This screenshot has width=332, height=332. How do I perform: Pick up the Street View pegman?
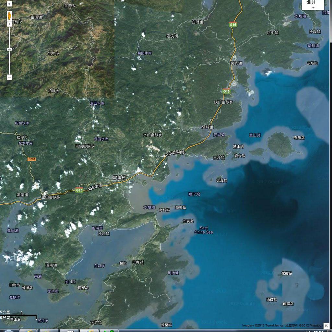point(9,16)
